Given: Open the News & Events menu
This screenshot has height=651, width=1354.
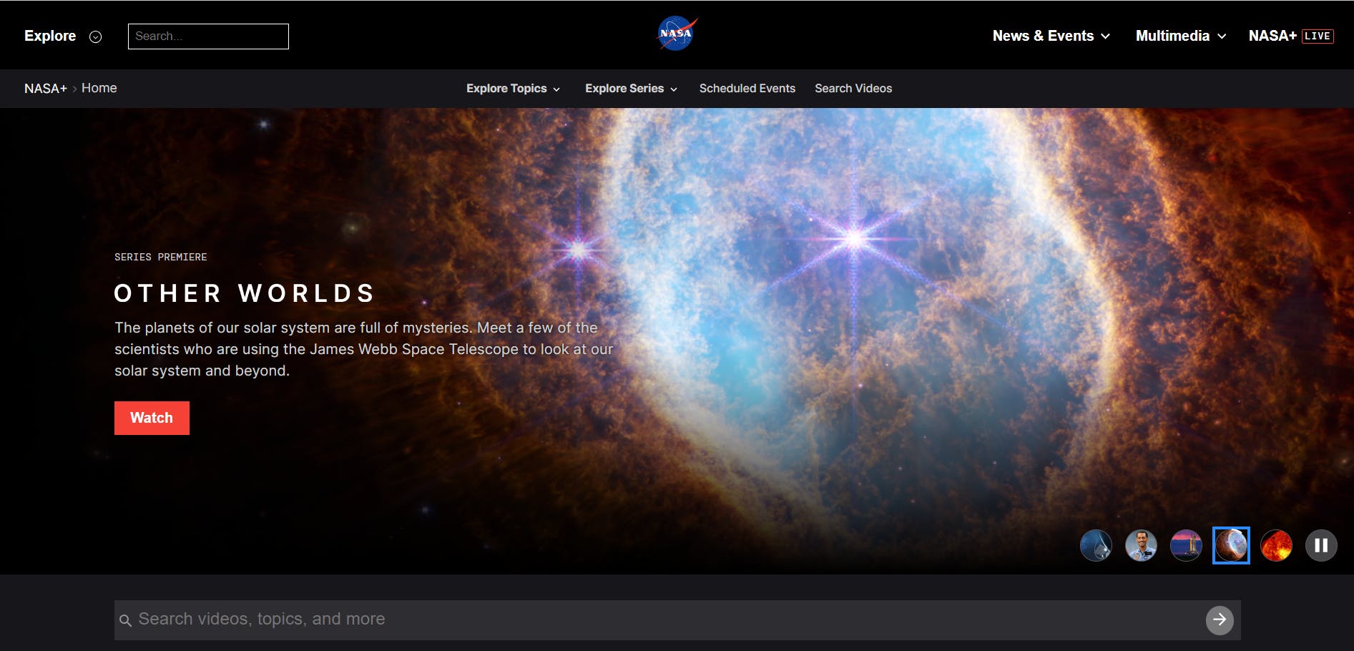Looking at the screenshot, I should (1049, 35).
